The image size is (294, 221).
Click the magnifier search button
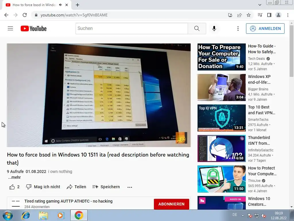coord(197,28)
